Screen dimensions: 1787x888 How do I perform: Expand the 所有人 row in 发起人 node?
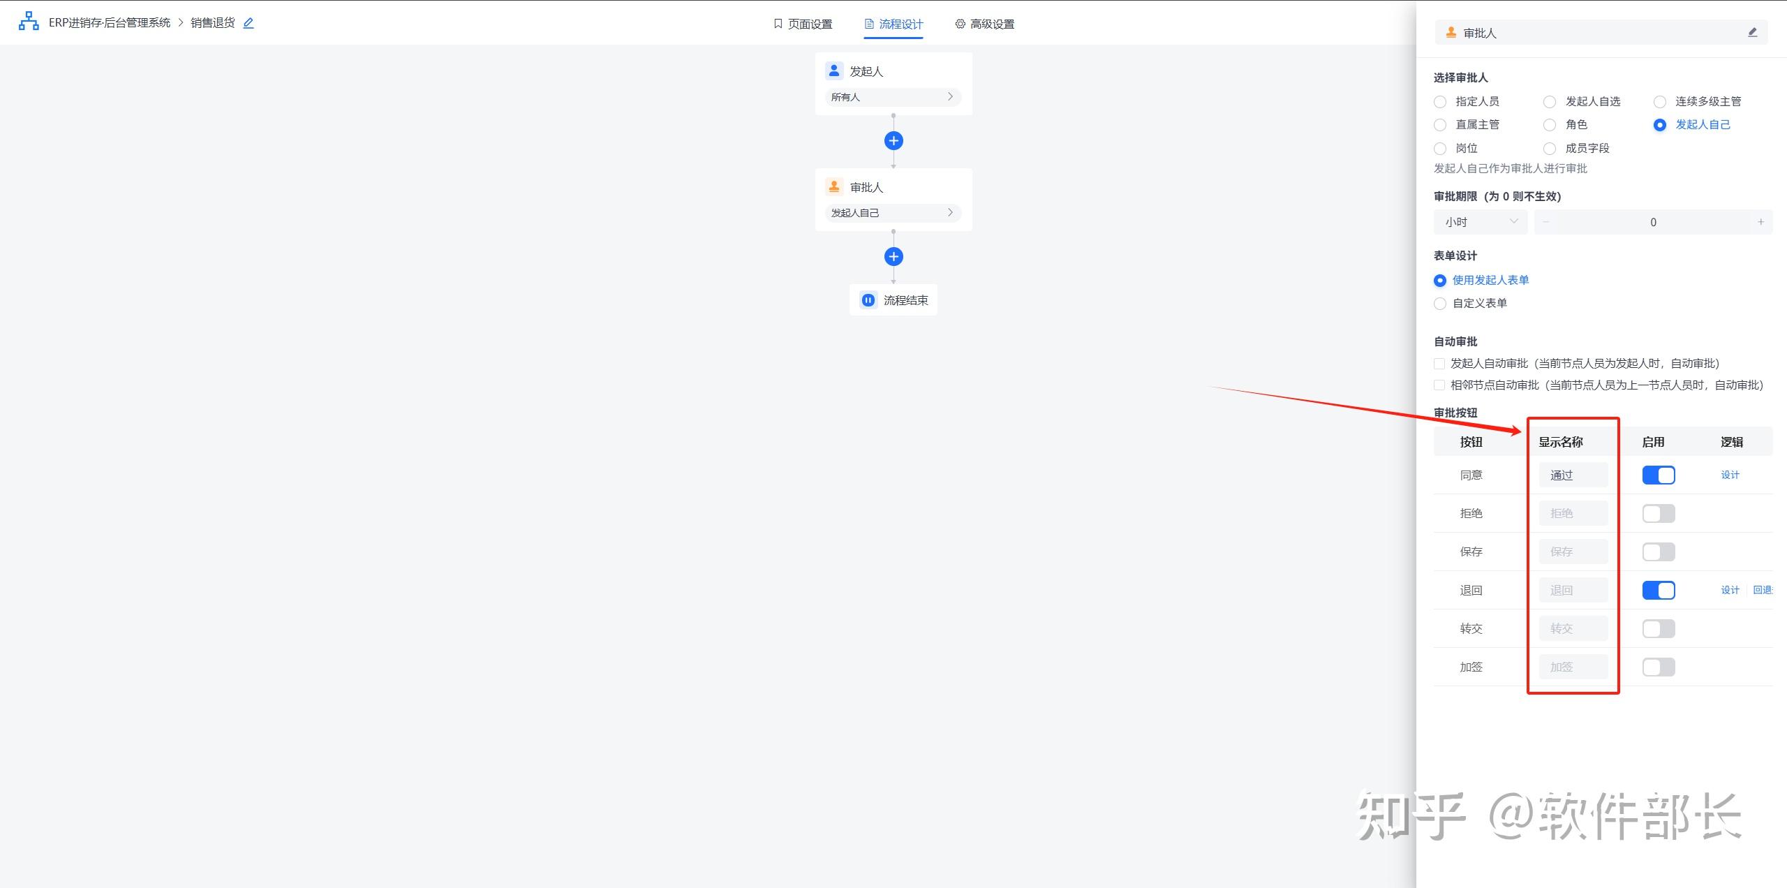893,97
